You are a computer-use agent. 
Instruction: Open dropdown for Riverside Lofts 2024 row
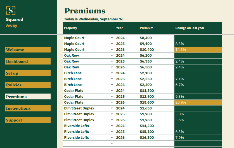point(112,126)
